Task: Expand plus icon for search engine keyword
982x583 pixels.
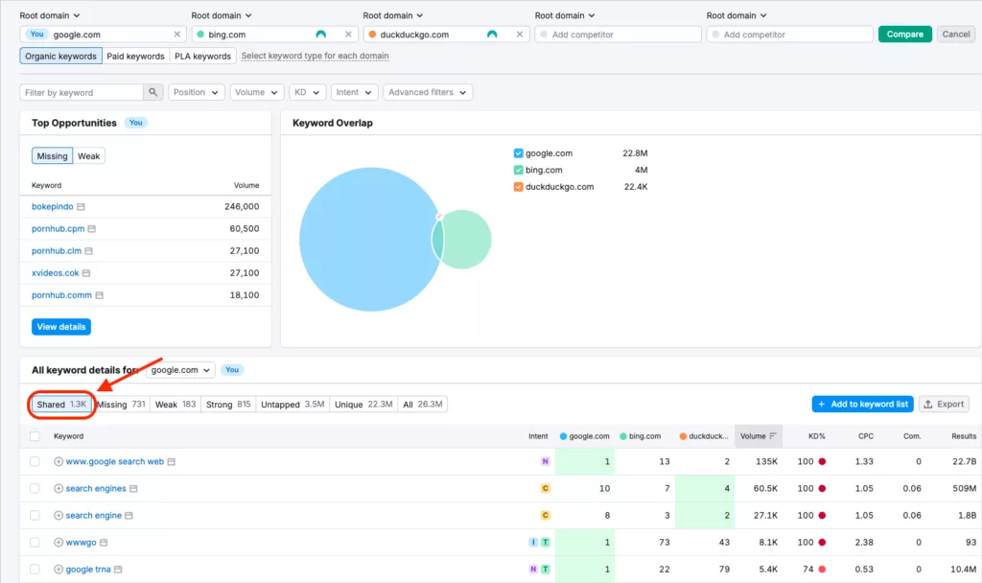Action: point(58,515)
